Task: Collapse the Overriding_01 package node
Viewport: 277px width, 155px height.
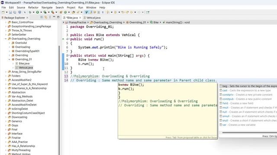Action: point(10,59)
